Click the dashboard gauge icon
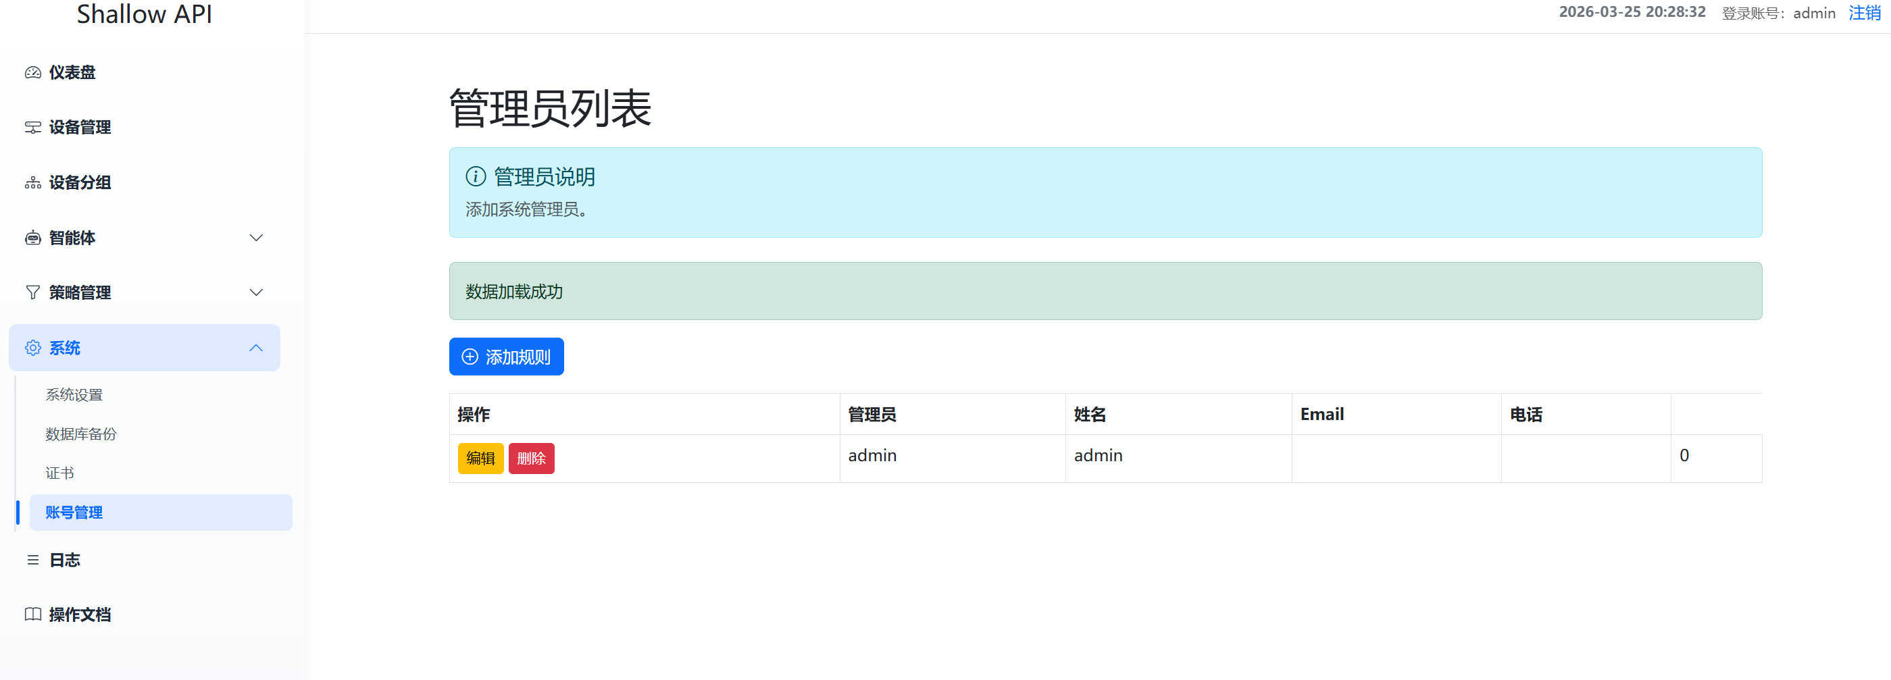The height and width of the screenshot is (680, 1891). tap(32, 73)
